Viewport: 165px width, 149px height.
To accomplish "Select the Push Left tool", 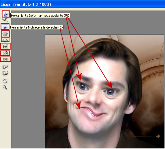I will click(x=5, y=46).
